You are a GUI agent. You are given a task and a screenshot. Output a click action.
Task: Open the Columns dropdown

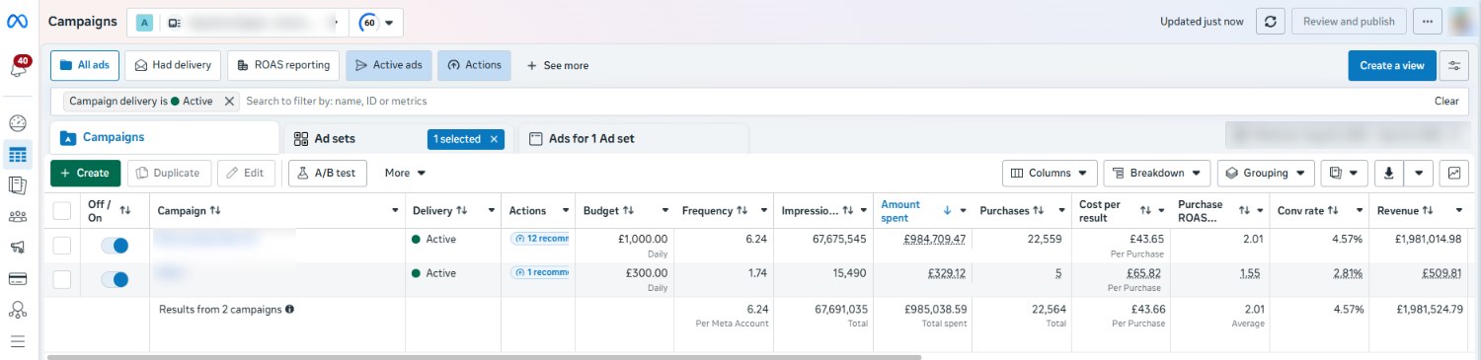coord(1050,173)
